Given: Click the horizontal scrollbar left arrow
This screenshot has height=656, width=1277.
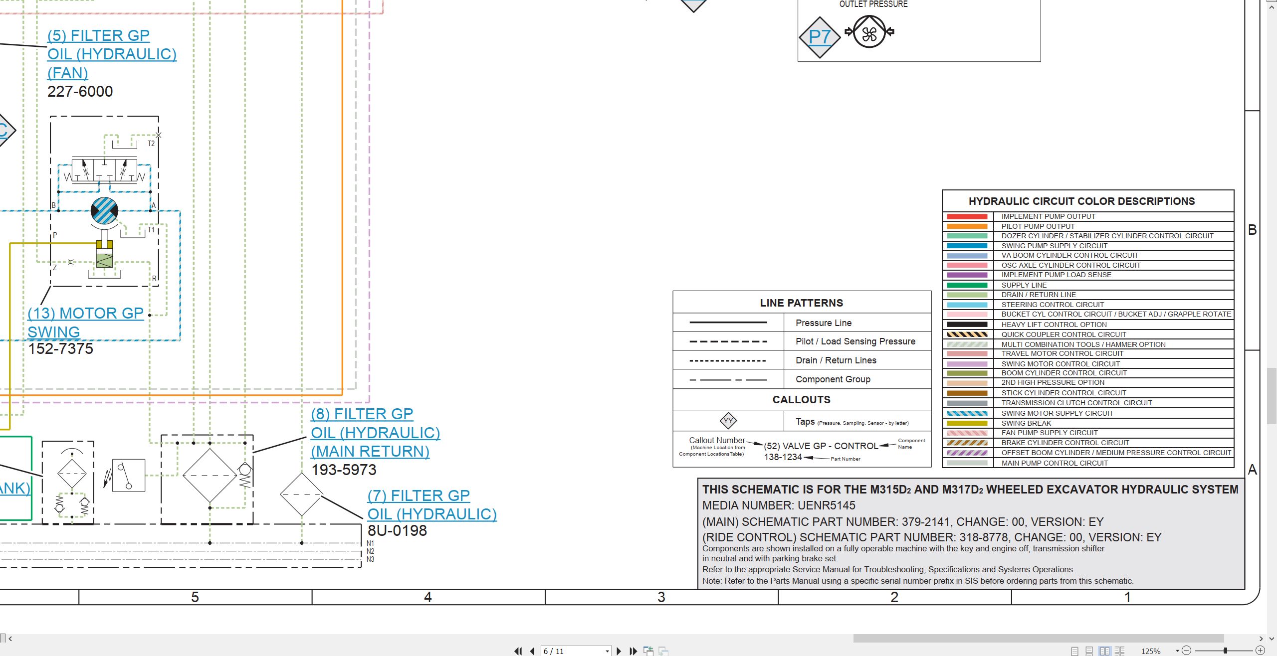Looking at the screenshot, I should pos(10,638).
